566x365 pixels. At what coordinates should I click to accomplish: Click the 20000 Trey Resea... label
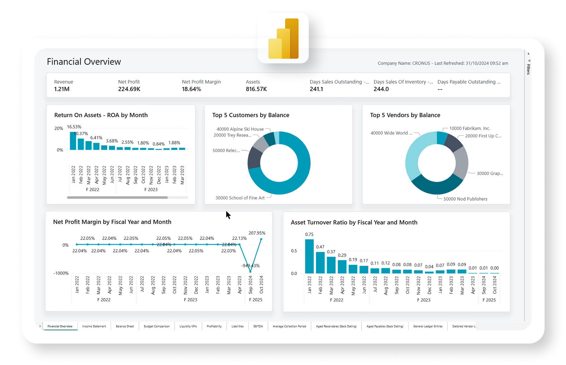click(x=232, y=135)
